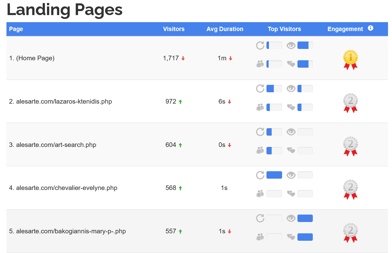Click the returning-visitors refresh icon in Home Page row

260,45
